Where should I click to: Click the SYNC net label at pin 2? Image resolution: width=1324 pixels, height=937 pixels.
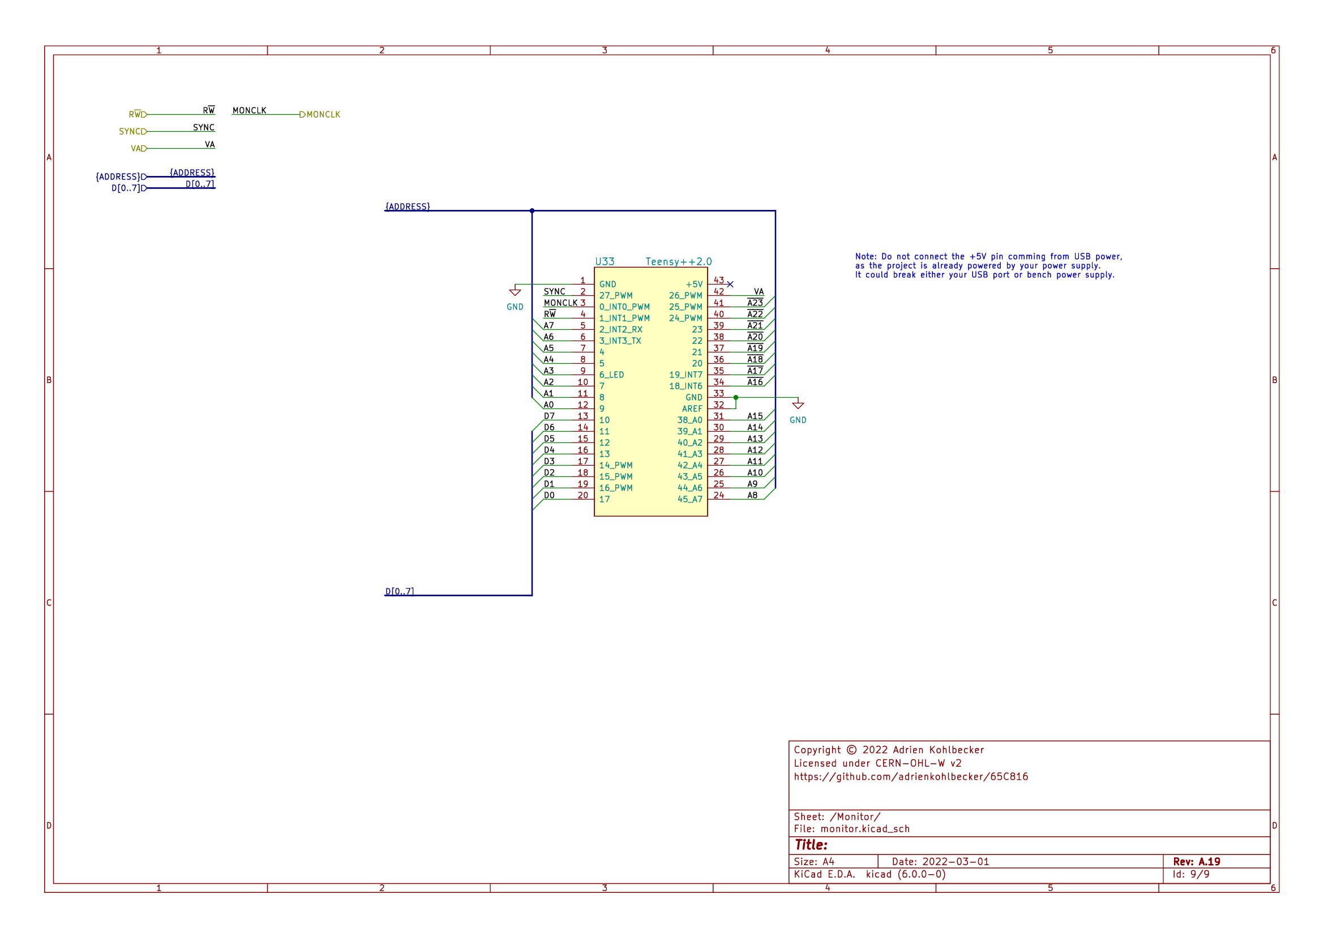pyautogui.click(x=554, y=291)
